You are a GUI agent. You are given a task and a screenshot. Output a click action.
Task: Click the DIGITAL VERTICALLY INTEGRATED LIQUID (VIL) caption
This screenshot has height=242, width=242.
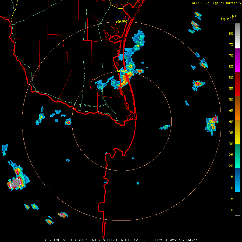coord(95,240)
